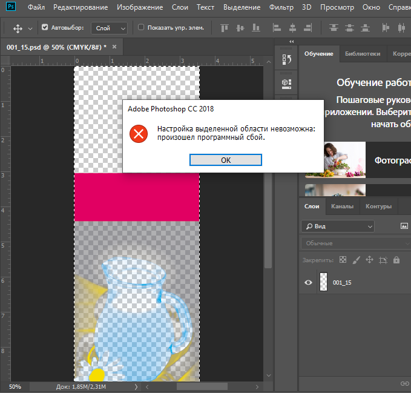
Task: Expand the Вид layer filter dropdown
Action: coord(337,226)
